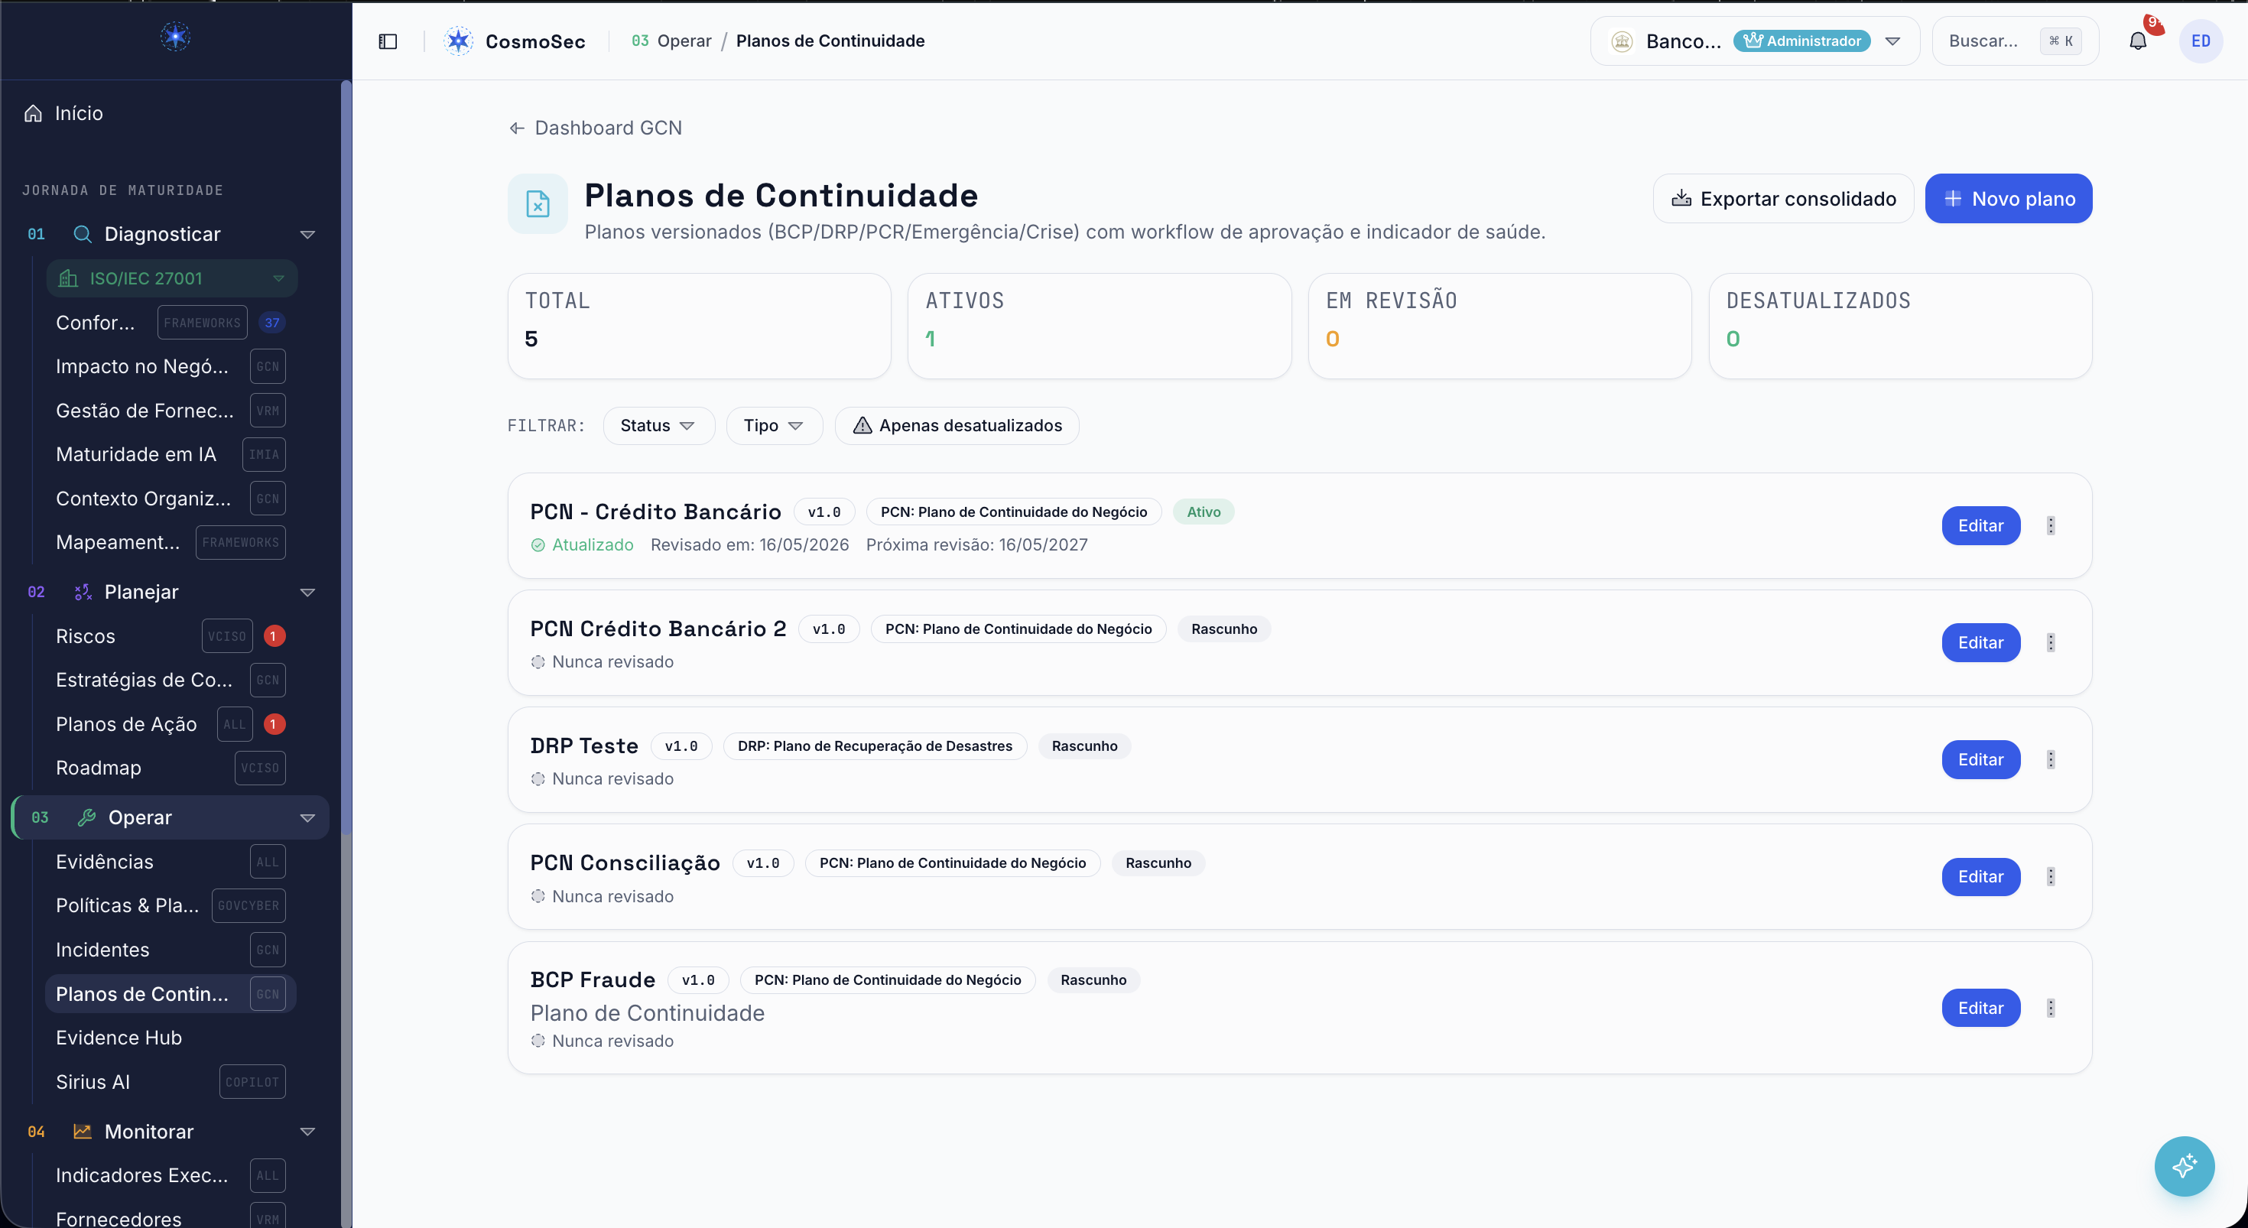2248x1228 pixels.
Task: Click the TOTAL summary card
Action: pyautogui.click(x=699, y=326)
